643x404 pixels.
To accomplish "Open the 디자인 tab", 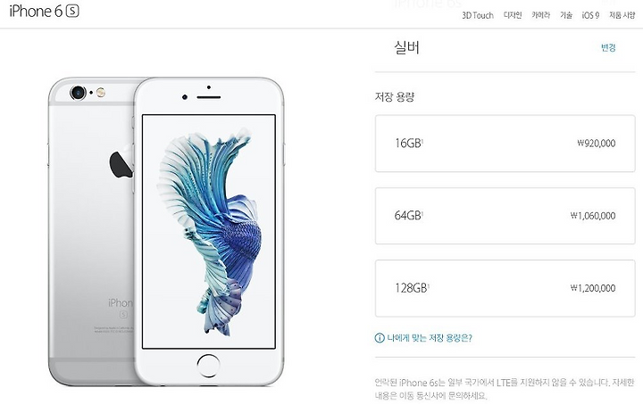I will pyautogui.click(x=513, y=15).
